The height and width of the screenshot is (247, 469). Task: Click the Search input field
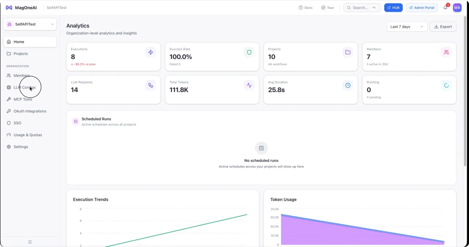coord(362,8)
